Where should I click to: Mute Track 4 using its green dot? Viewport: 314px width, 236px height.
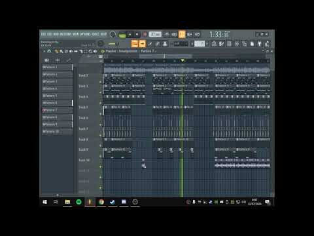pos(101,103)
